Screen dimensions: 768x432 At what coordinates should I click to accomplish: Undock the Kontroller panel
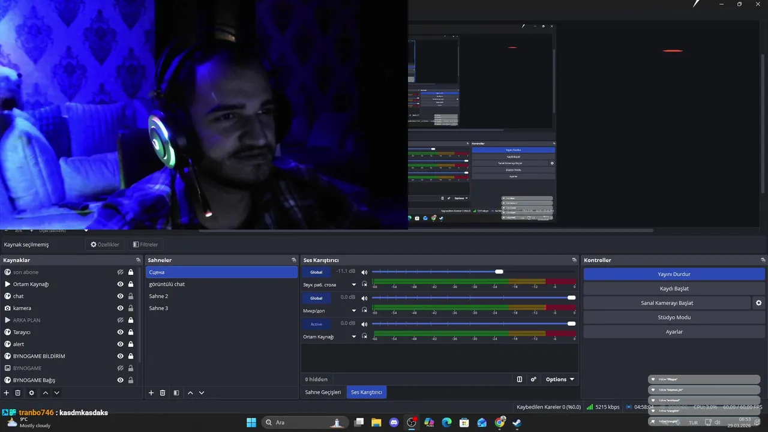tap(763, 260)
